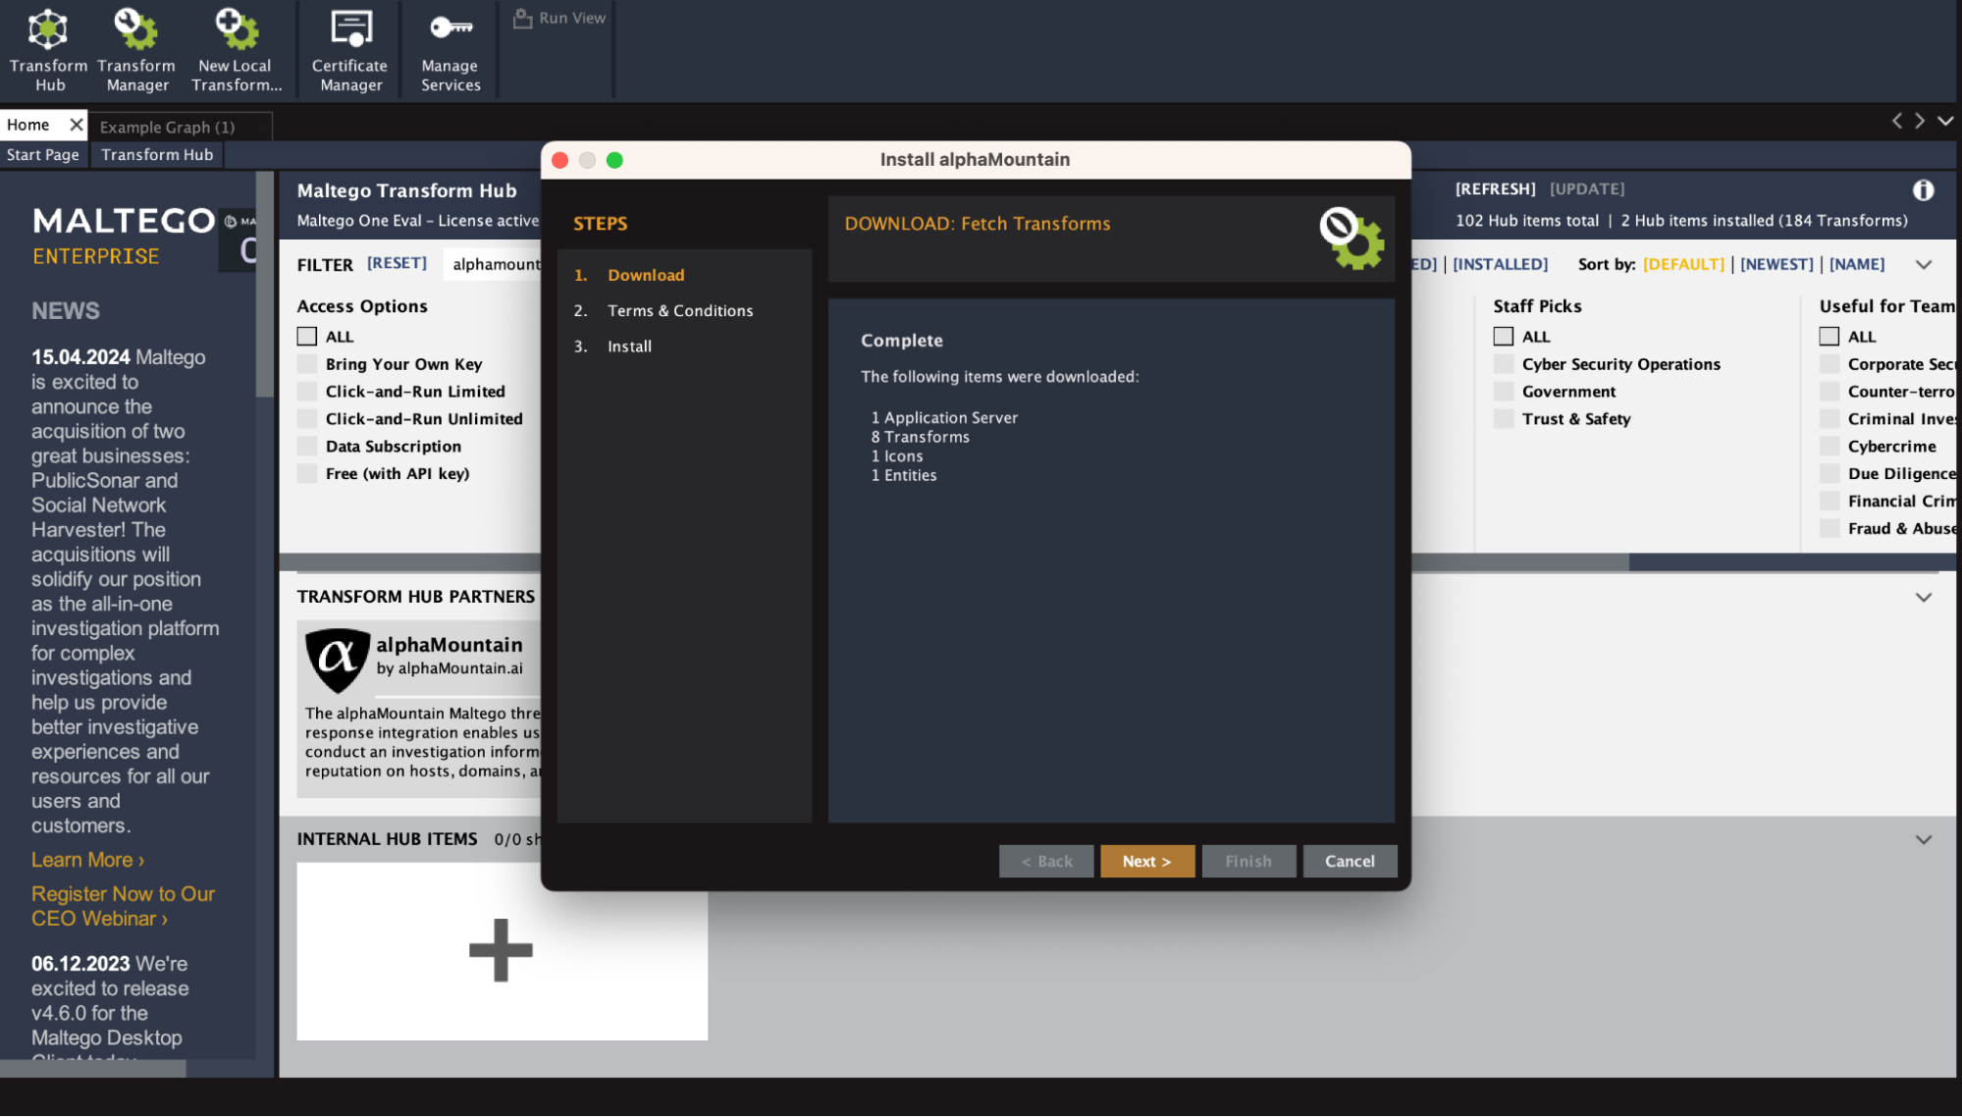The image size is (1962, 1117).
Task: Close the Install alphaMountain dialog
Action: coord(560,160)
